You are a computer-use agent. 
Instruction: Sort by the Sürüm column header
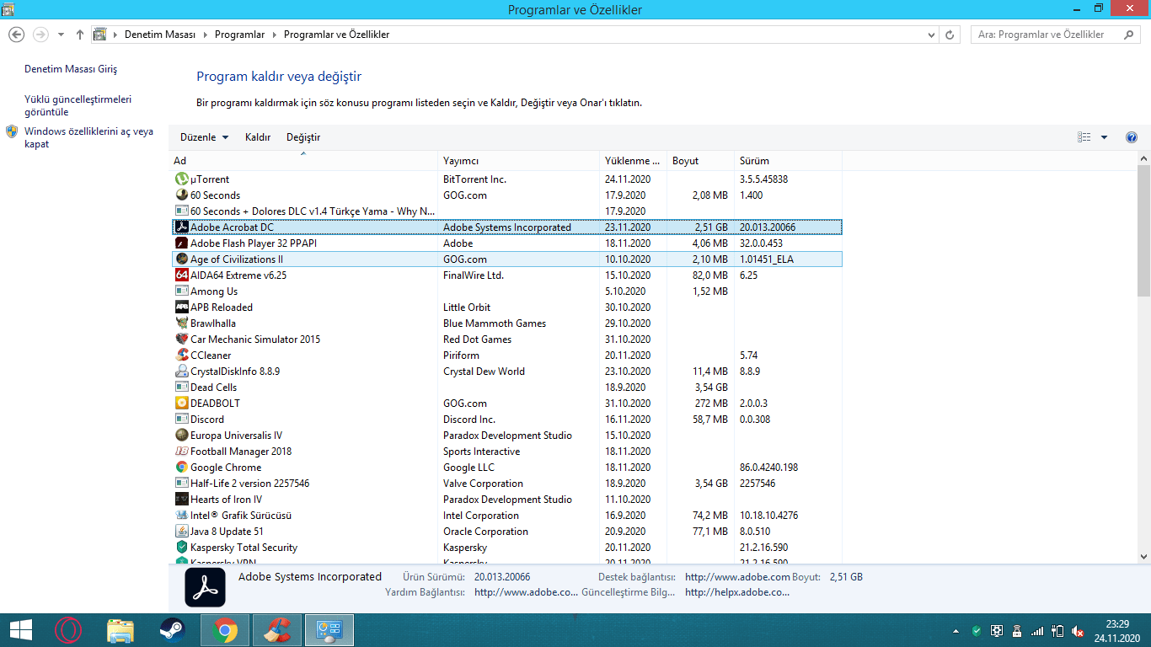(789, 160)
